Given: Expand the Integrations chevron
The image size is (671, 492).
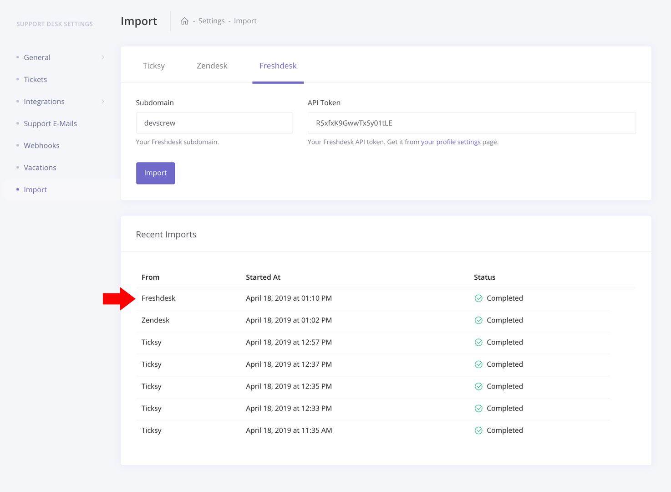Looking at the screenshot, I should point(103,102).
